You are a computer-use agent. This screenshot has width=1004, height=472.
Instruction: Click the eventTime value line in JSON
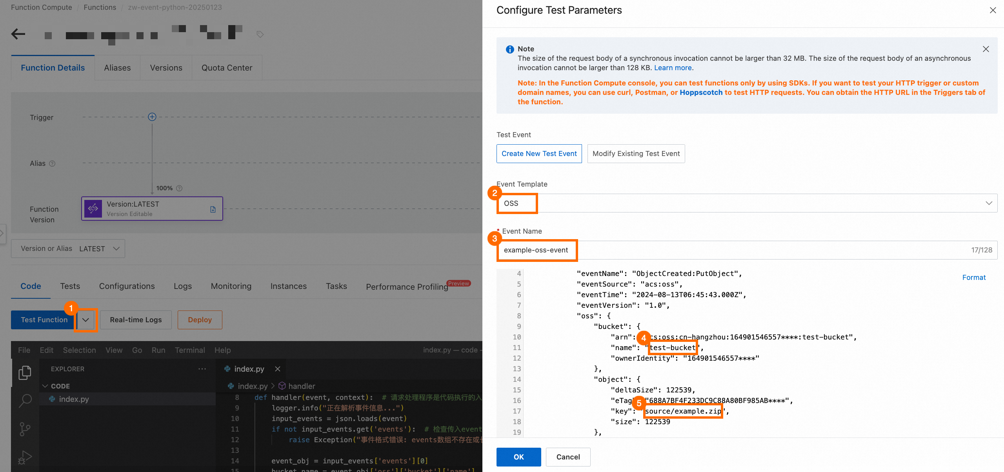point(661,295)
